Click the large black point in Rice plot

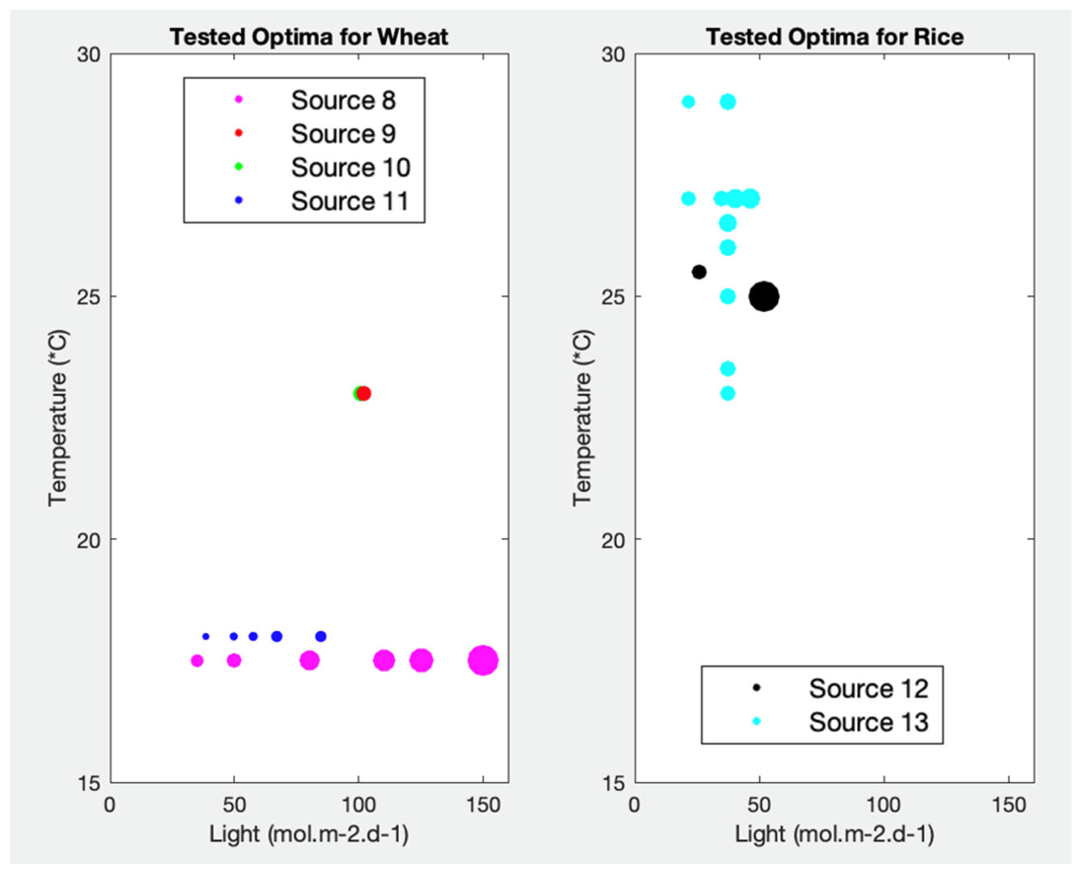764,296
